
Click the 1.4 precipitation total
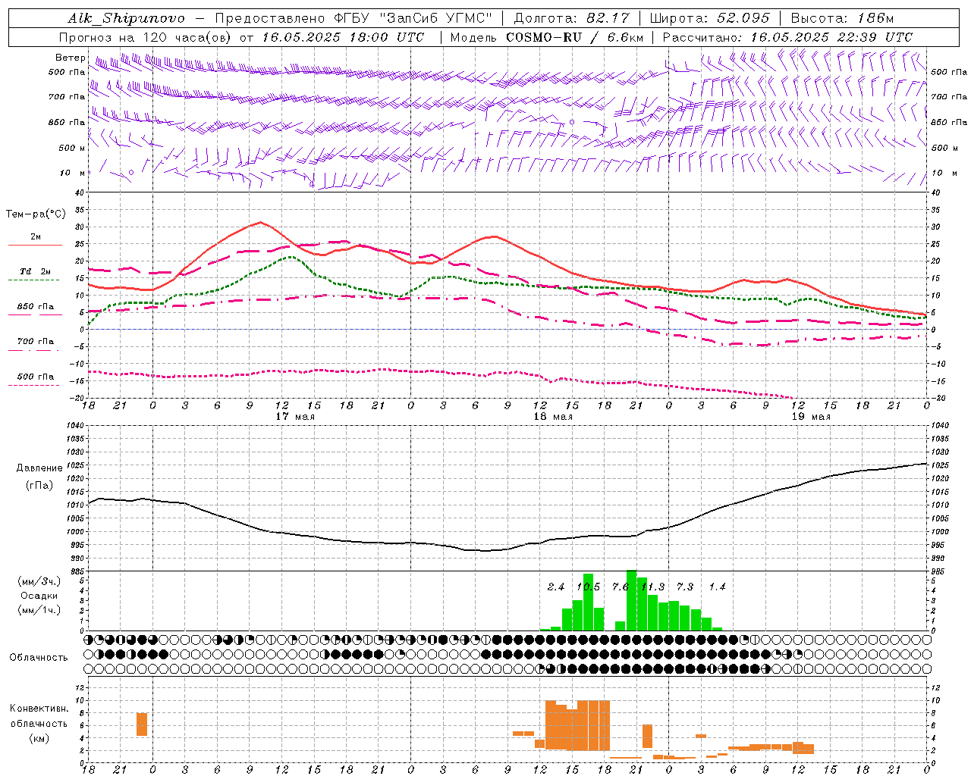pos(717,587)
